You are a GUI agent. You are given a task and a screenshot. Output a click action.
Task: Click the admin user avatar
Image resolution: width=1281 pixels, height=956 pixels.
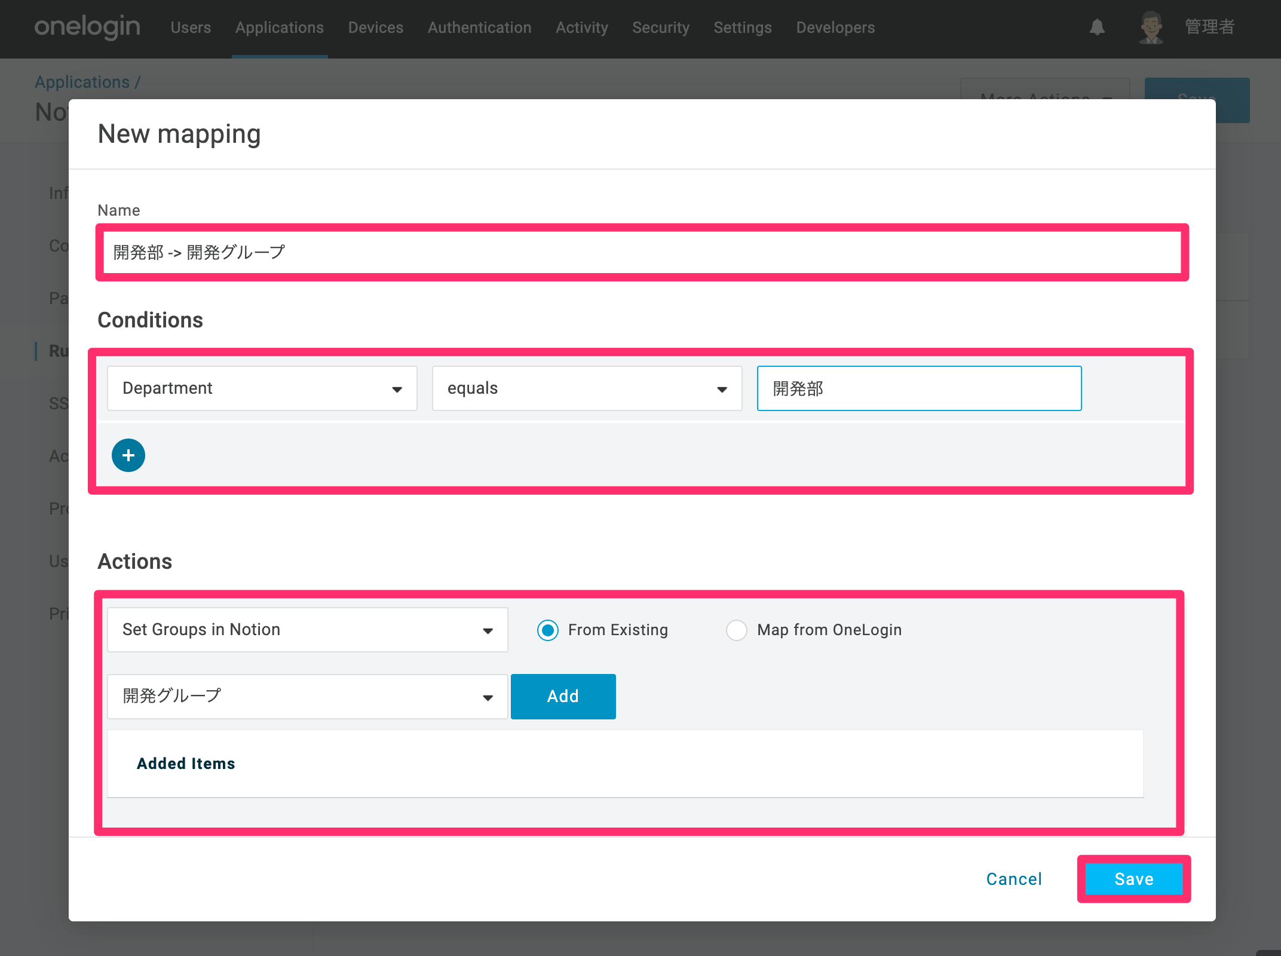(1151, 27)
